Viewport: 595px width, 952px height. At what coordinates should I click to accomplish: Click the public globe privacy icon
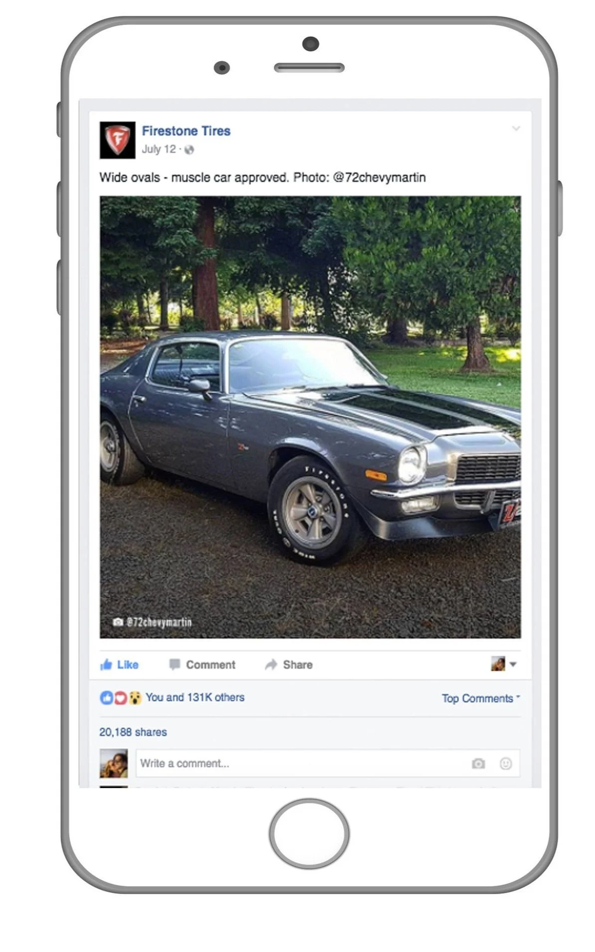(189, 149)
